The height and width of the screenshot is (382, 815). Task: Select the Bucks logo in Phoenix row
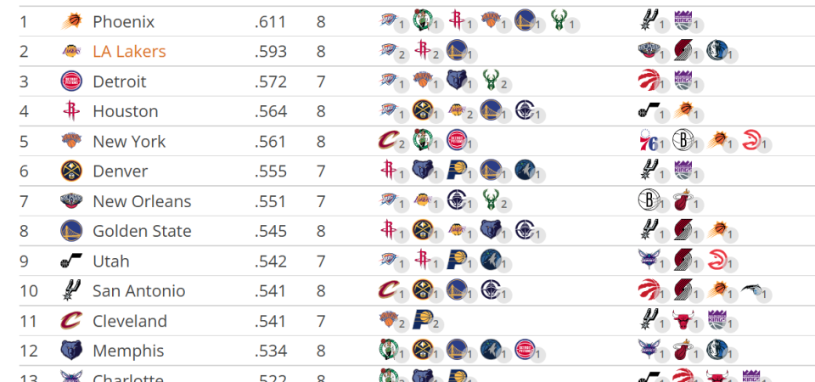point(559,20)
